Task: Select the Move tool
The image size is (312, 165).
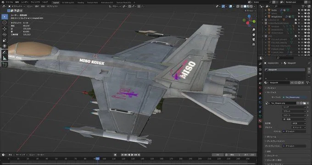Action: point(5,28)
